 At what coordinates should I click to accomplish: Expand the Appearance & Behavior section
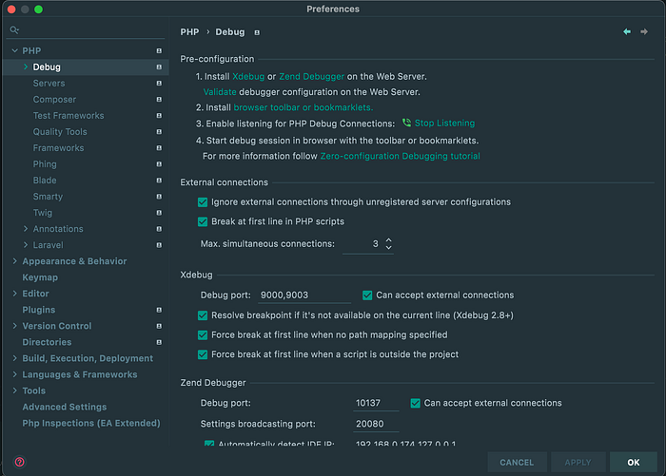point(14,261)
